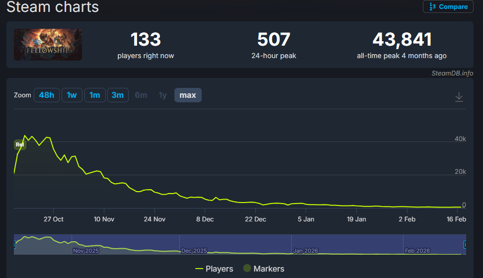This screenshot has width=483, height=278.
Task: Click the disabled 6m zoom option
Action: click(x=141, y=95)
